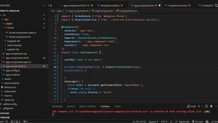Image resolution: width=218 pixels, height=123 pixels.
Task: Select the TERMINAL panel tab
Action: pyautogui.click(x=105, y=106)
